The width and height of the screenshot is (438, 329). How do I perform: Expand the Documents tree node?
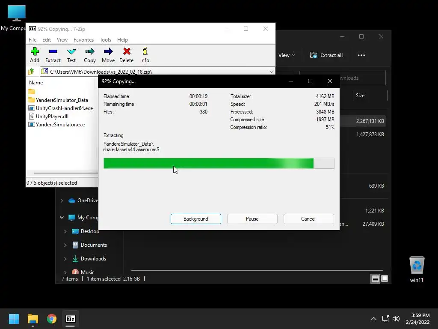(x=65, y=245)
